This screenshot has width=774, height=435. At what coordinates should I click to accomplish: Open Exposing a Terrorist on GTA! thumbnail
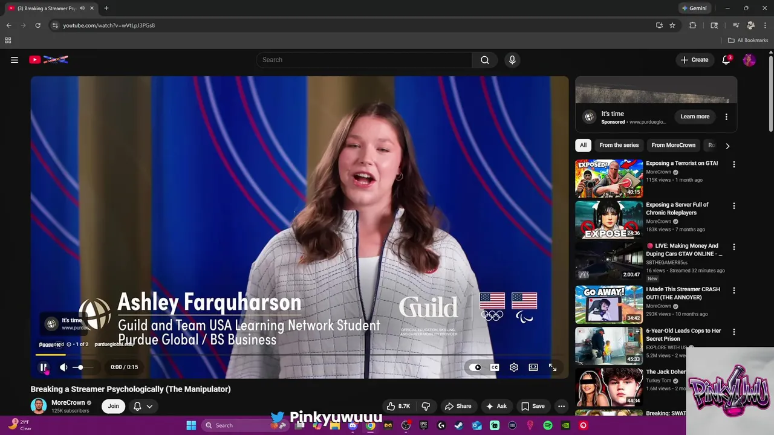pyautogui.click(x=609, y=178)
